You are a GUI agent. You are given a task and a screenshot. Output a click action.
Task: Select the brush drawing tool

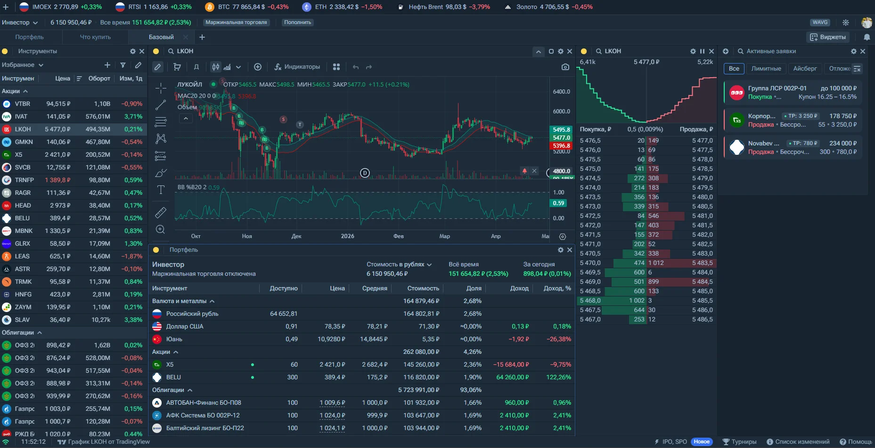click(x=161, y=173)
